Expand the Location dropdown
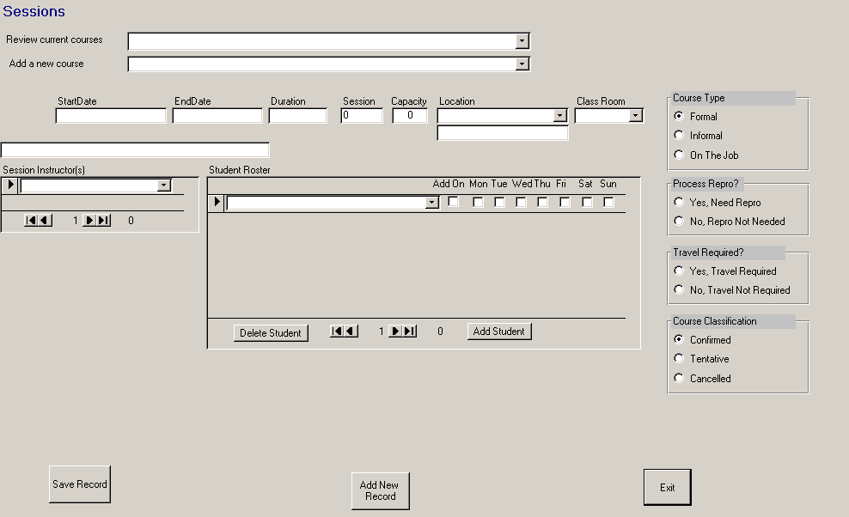The height and width of the screenshot is (517, 849). point(560,116)
